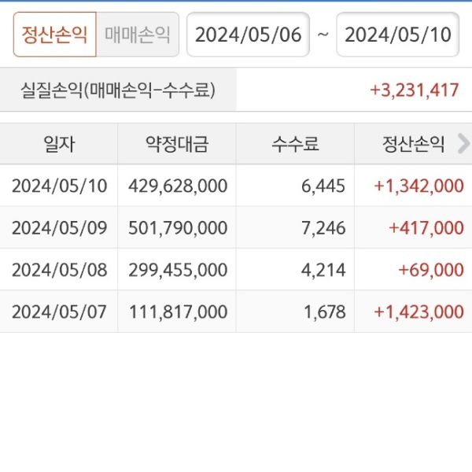
Task: Select the 2024/05/07 row date
Action: pos(59,312)
